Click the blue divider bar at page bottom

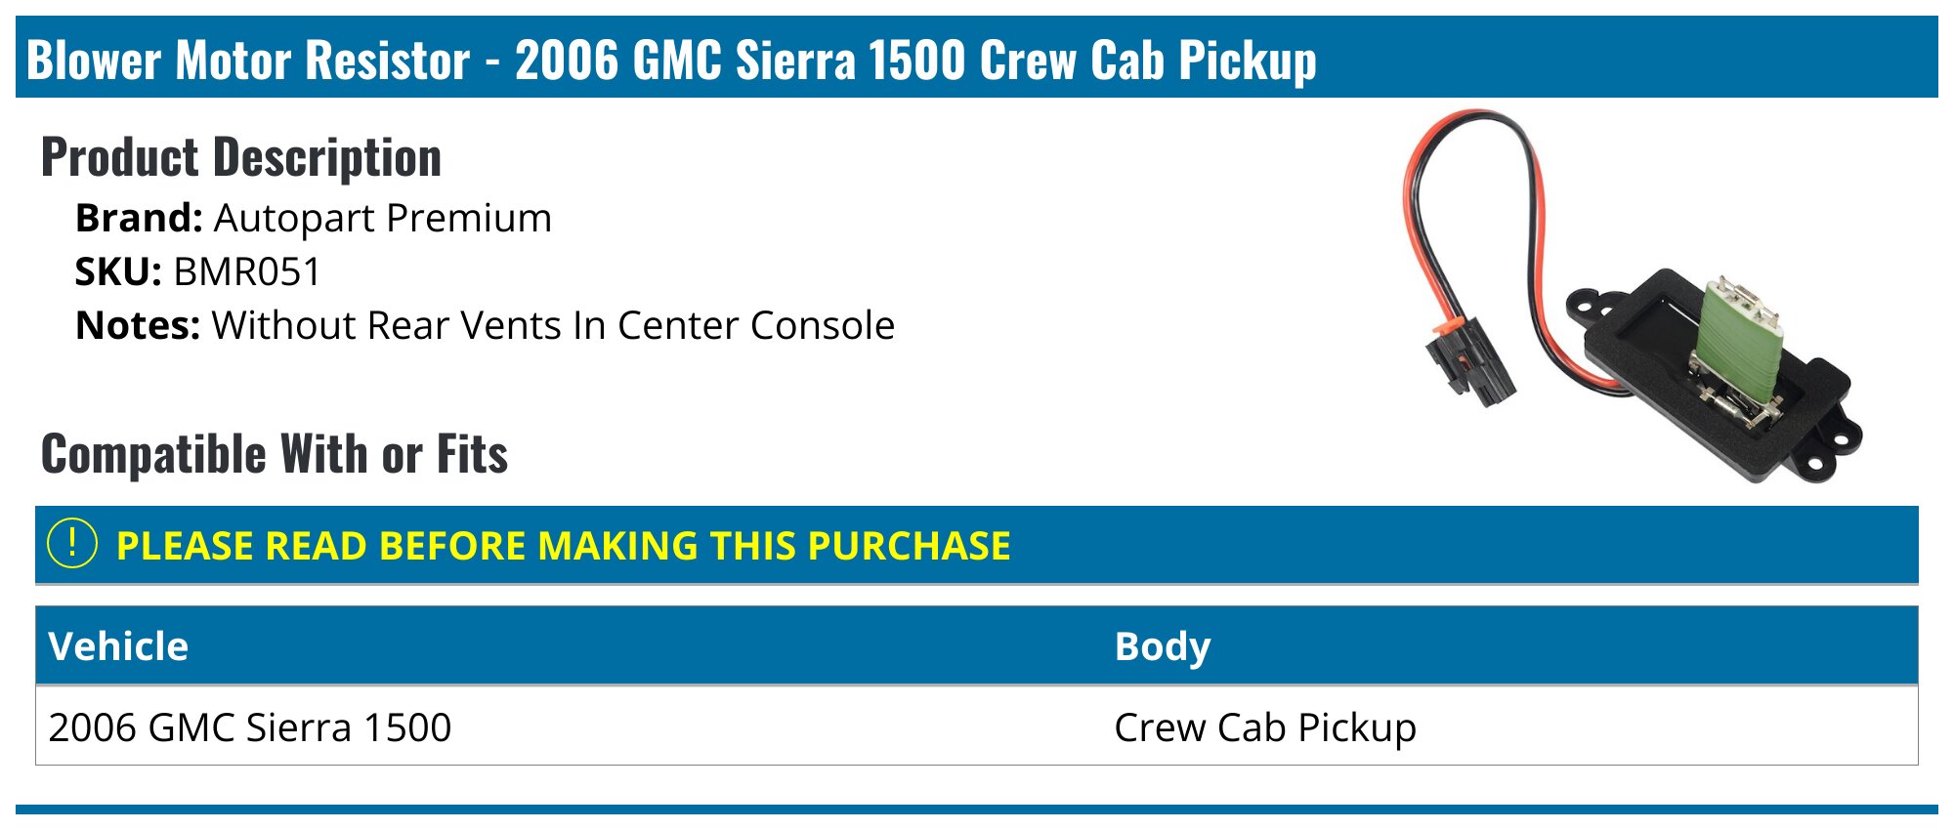point(977,809)
